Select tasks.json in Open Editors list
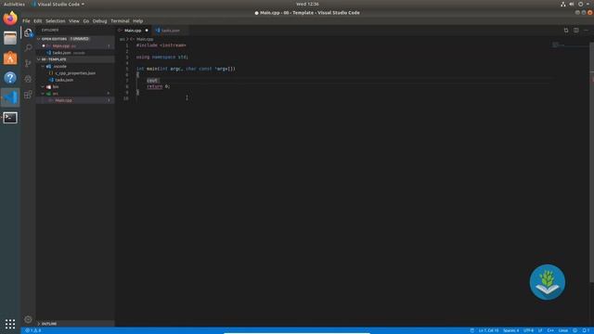This screenshot has height=334, width=594. pyautogui.click(x=75, y=53)
